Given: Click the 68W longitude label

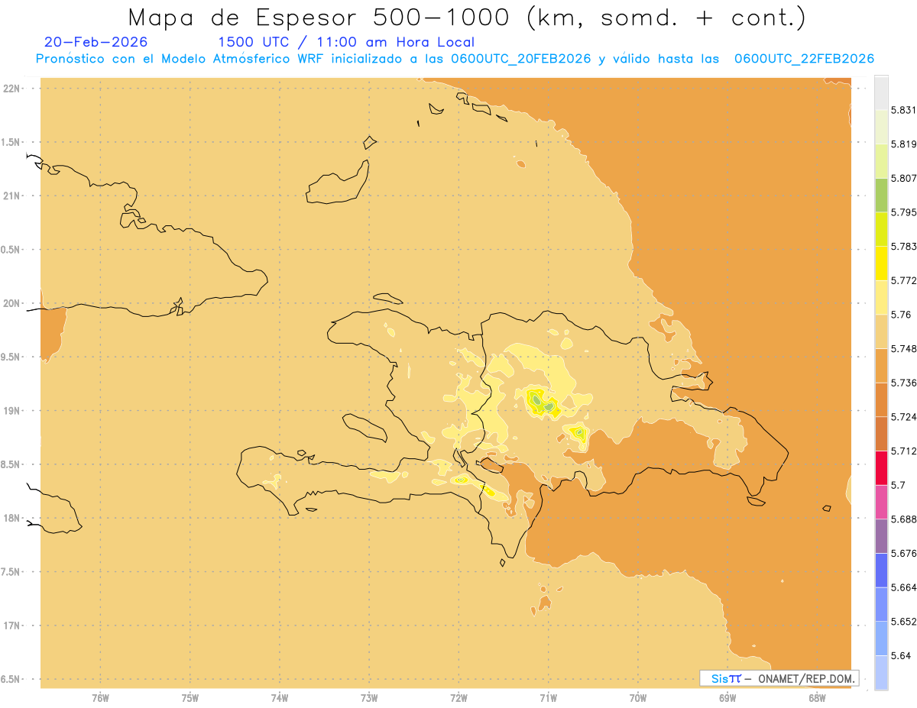Looking at the screenshot, I should 817,697.
